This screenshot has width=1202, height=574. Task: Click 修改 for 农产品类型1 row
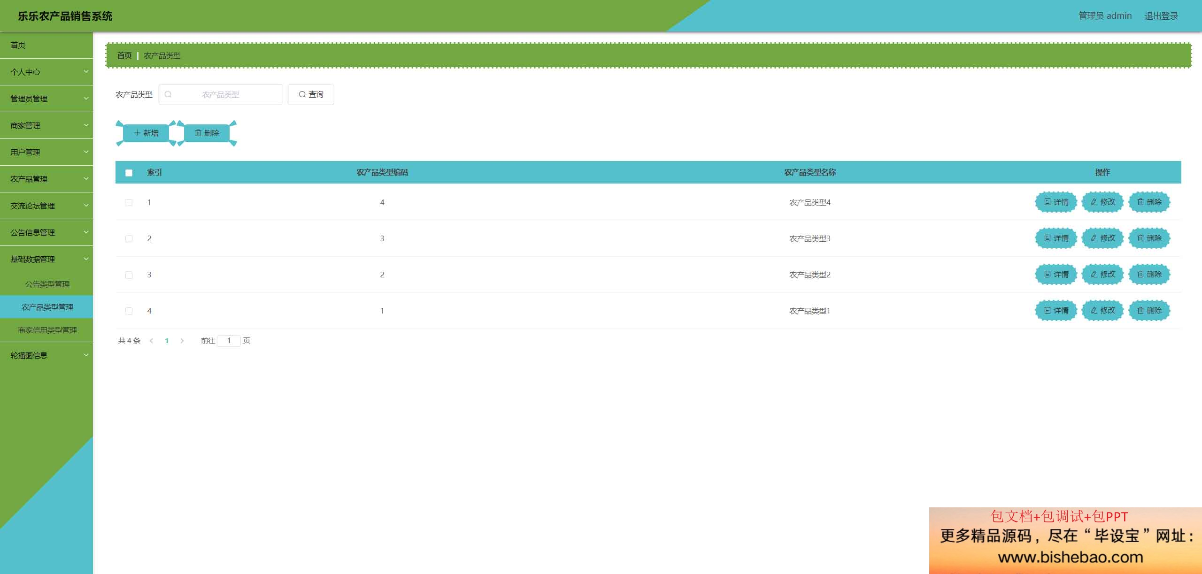point(1102,311)
